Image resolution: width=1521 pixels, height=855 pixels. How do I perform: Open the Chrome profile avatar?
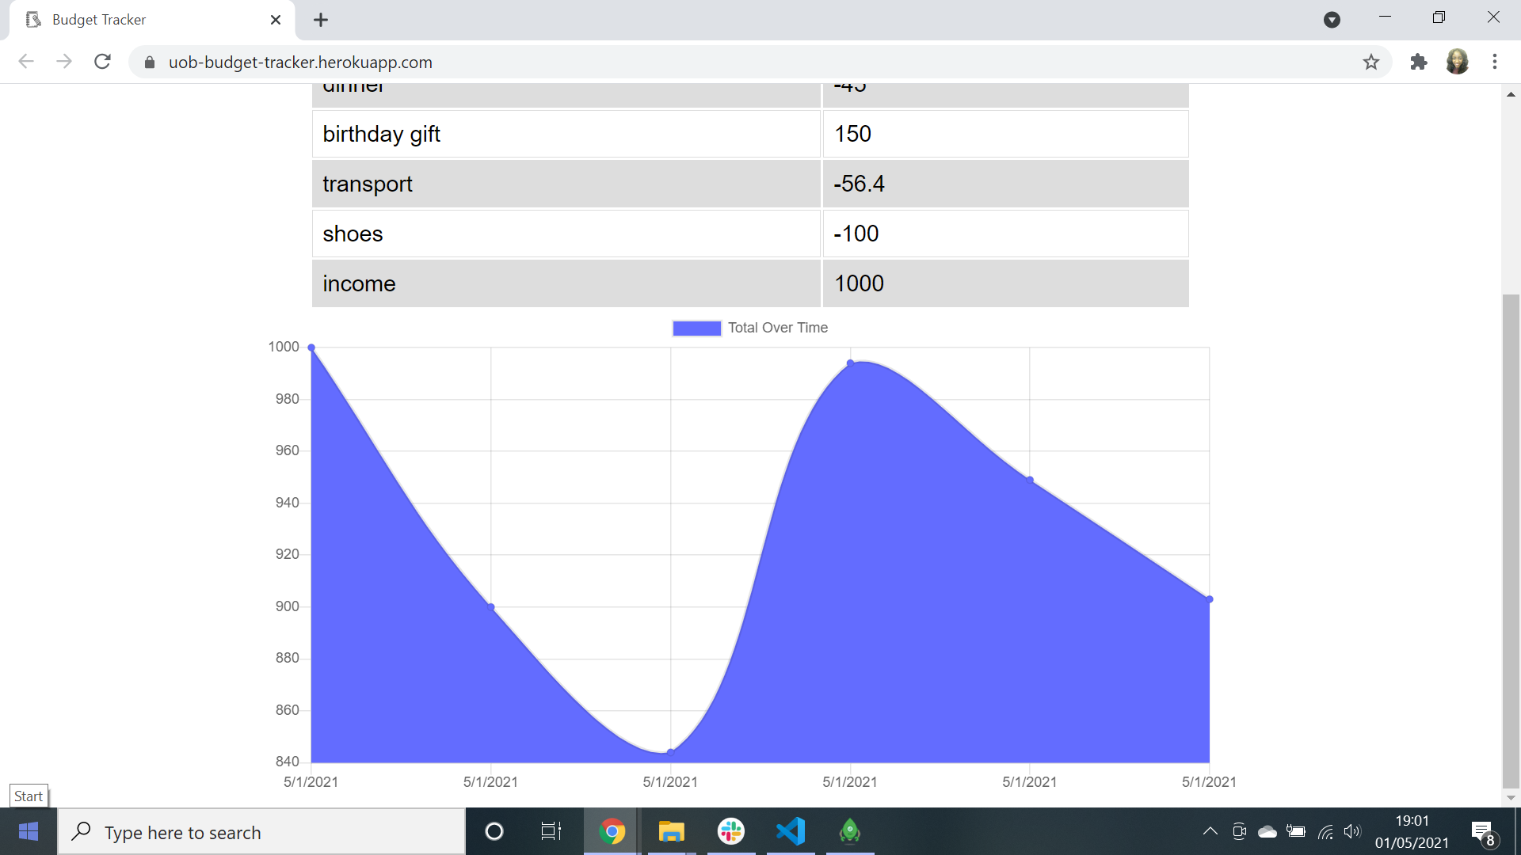click(x=1458, y=62)
